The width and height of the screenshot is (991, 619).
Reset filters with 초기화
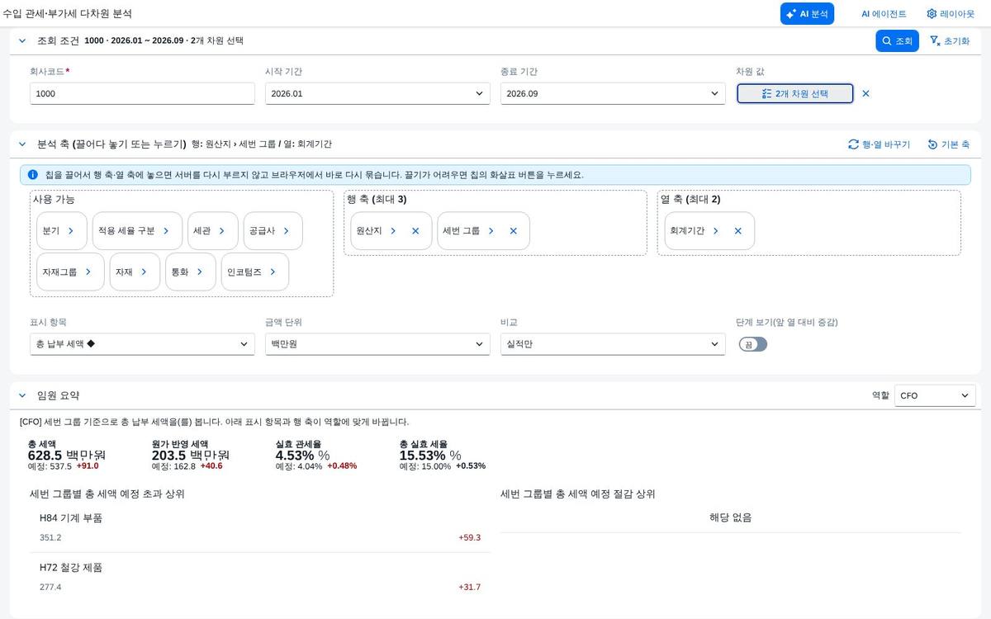click(949, 40)
